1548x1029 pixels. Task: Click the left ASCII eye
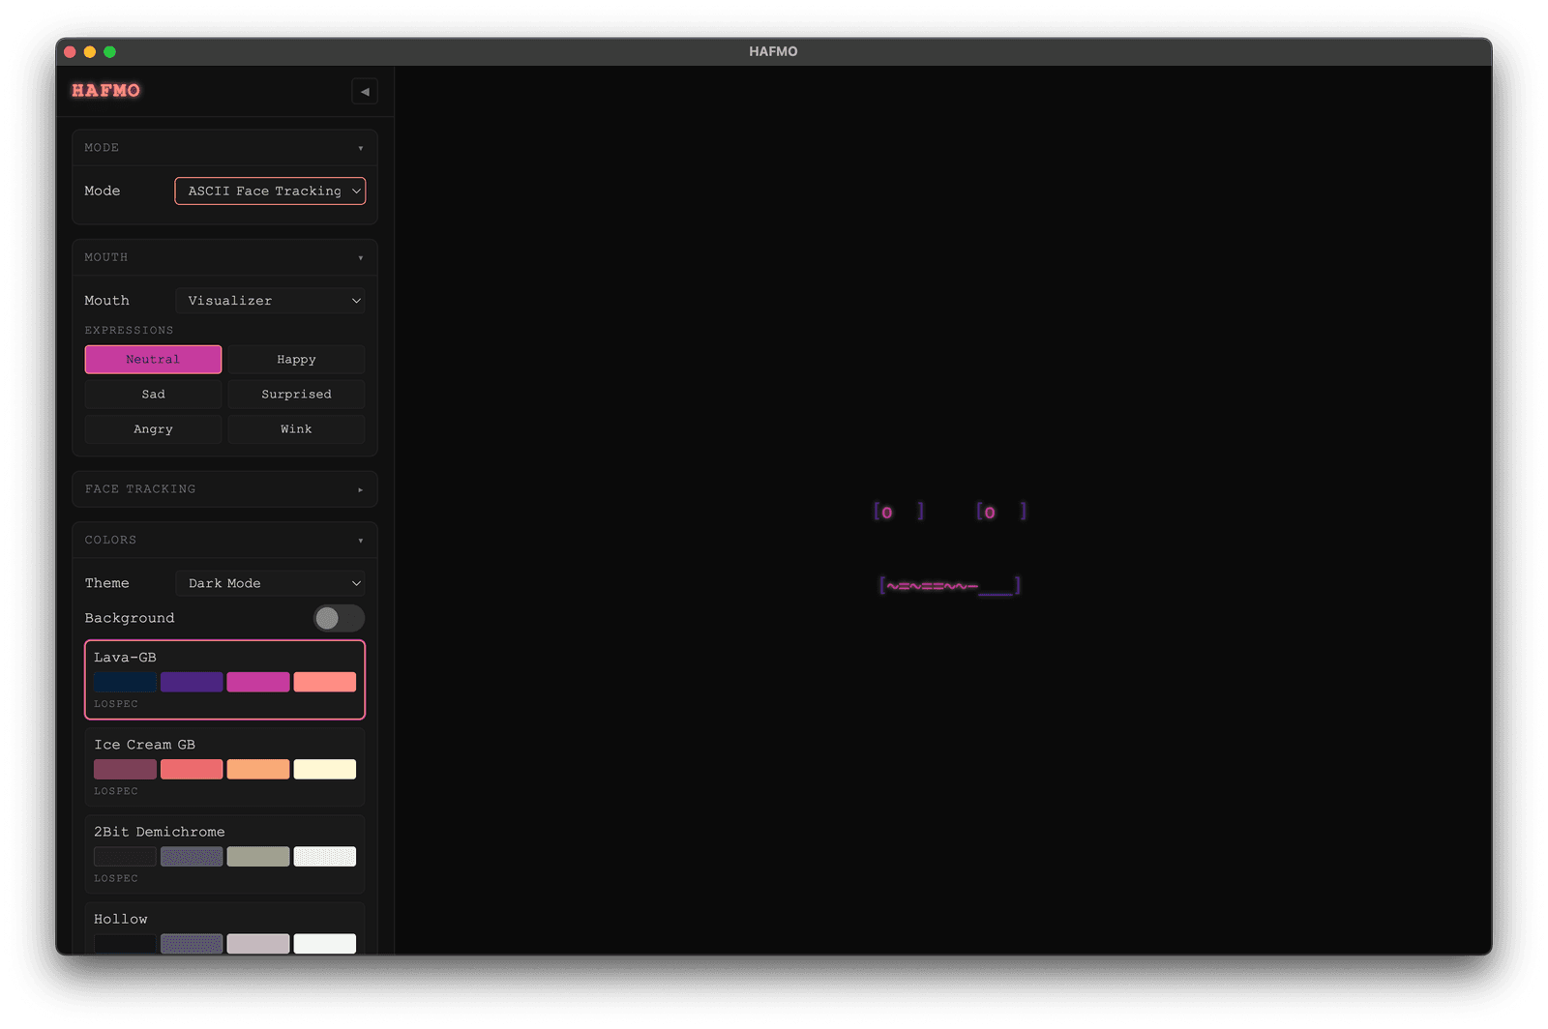pos(899,512)
